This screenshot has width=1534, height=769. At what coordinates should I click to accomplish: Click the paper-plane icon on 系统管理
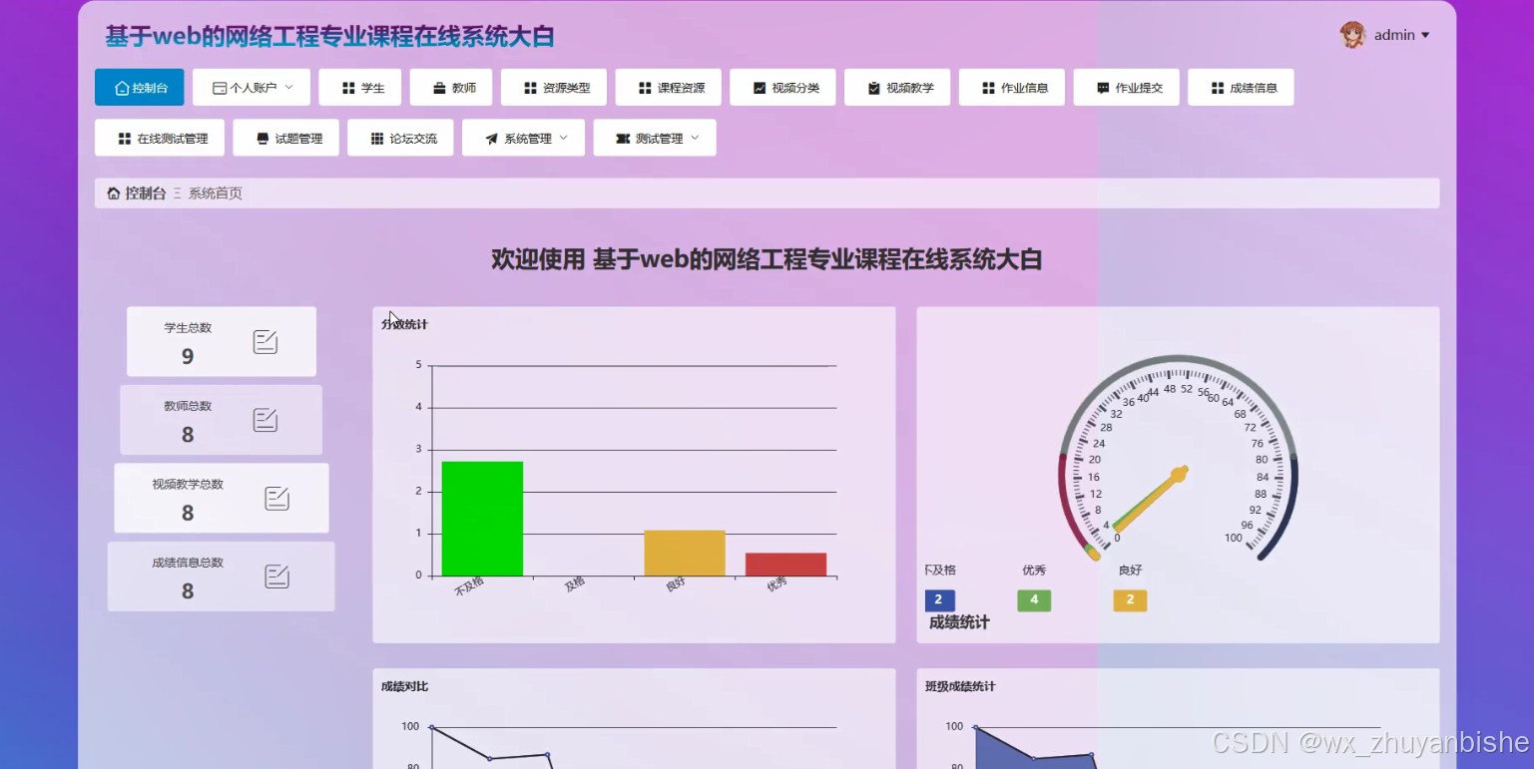point(491,139)
